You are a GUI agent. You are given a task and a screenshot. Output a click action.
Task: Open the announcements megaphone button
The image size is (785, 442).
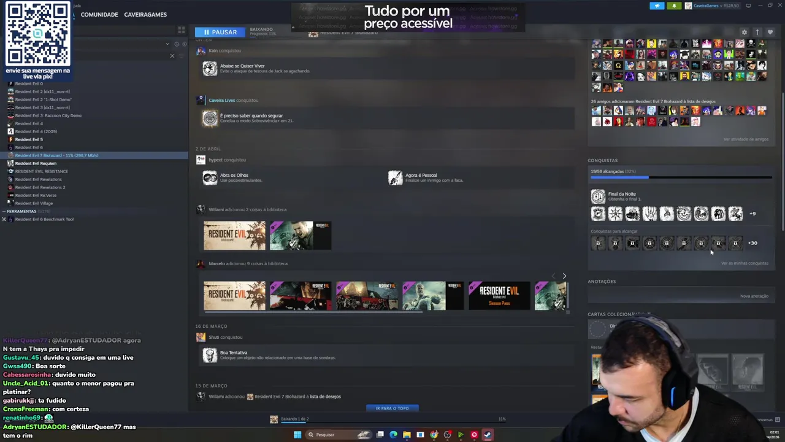pyautogui.click(x=657, y=6)
